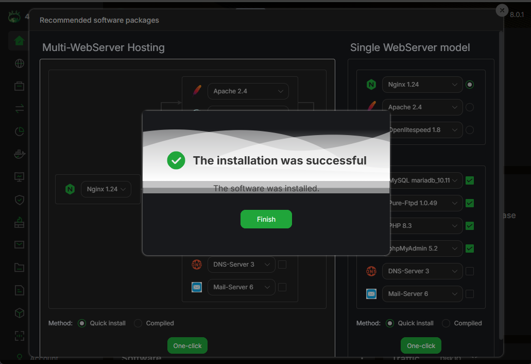
Task: Close the Recommended software packages window
Action: tap(502, 10)
